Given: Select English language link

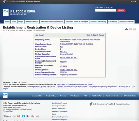Looking at the screenshot, I should [6, 89].
